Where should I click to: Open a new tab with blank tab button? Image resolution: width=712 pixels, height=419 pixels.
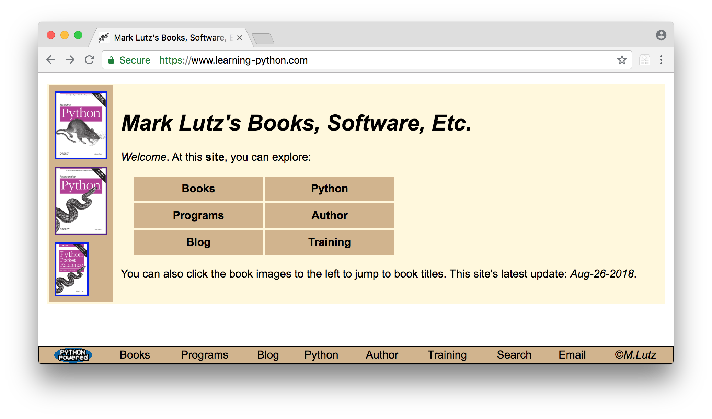point(263,38)
